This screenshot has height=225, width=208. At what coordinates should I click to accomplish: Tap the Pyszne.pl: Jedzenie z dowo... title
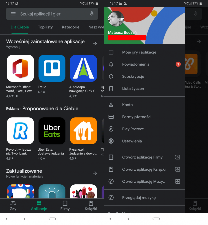click(83, 152)
